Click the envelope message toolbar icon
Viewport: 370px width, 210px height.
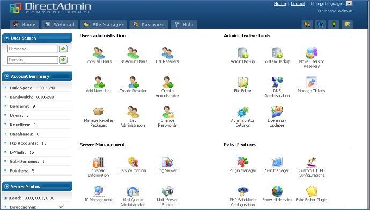coord(347,25)
